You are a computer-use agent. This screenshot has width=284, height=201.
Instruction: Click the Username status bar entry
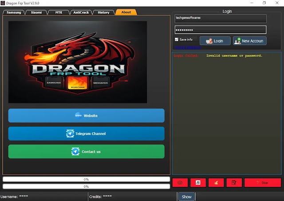[14, 197]
